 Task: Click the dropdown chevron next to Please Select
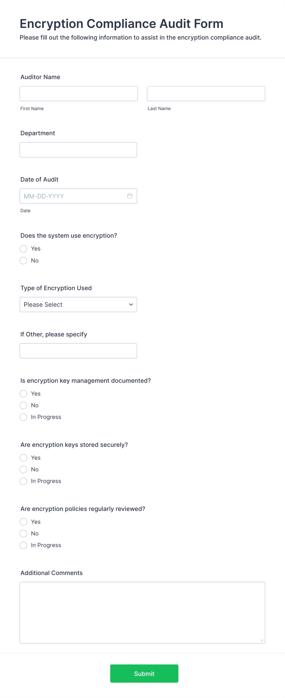click(131, 305)
